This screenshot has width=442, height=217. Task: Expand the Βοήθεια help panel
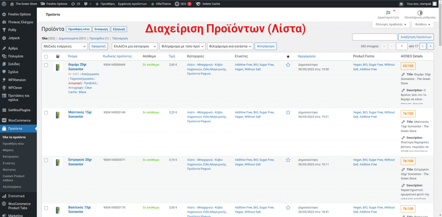(x=423, y=25)
